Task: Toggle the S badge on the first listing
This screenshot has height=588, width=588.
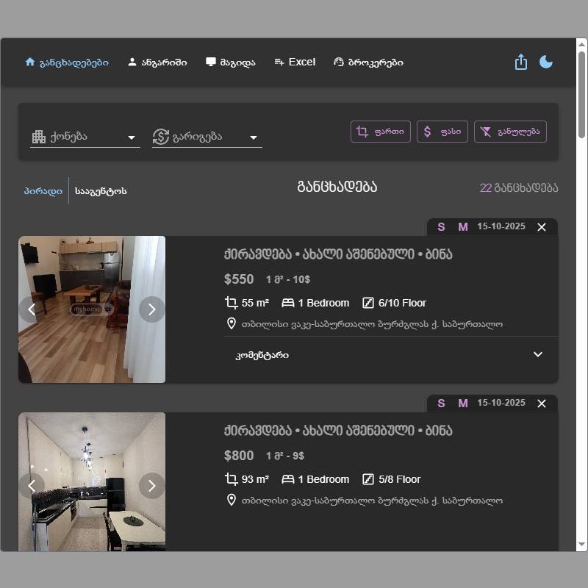Action: (441, 227)
